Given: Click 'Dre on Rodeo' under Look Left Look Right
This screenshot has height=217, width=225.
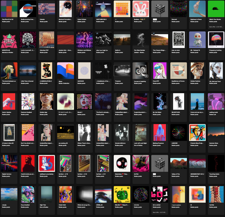Looking at the screenshot, I should (138, 145).
